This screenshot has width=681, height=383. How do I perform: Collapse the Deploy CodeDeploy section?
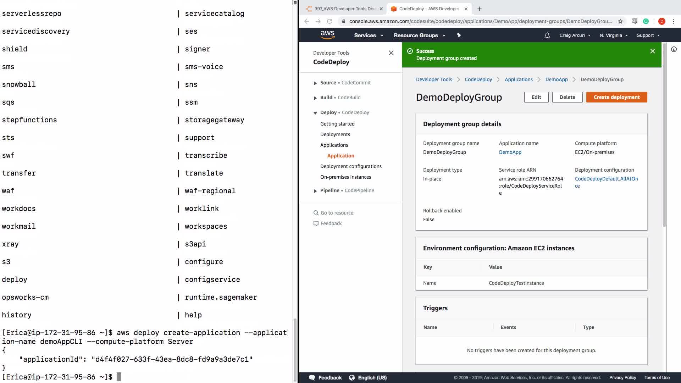(315, 113)
